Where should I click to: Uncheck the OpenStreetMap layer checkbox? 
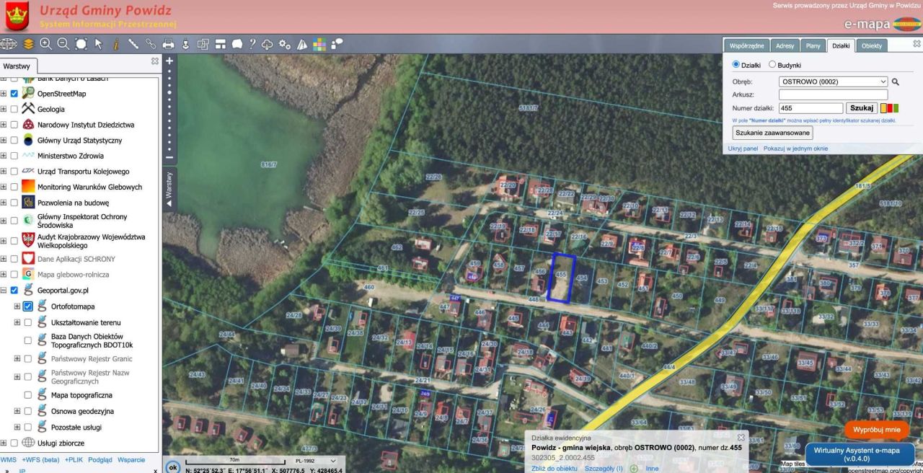(14, 94)
